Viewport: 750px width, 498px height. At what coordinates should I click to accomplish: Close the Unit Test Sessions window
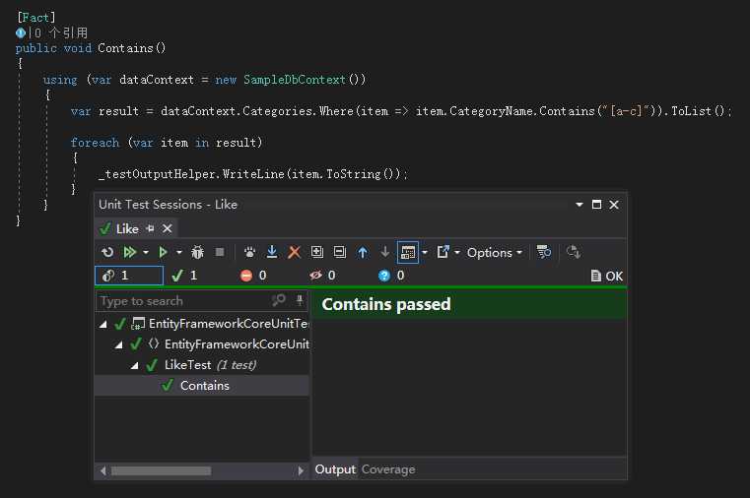(614, 205)
